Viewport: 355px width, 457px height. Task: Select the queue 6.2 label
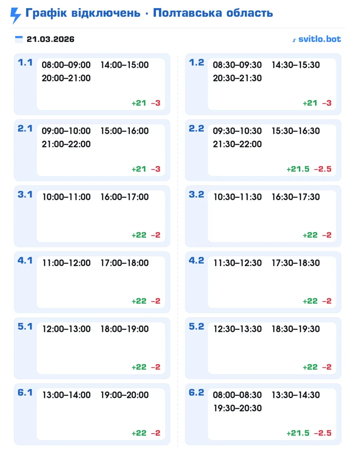[x=196, y=393]
